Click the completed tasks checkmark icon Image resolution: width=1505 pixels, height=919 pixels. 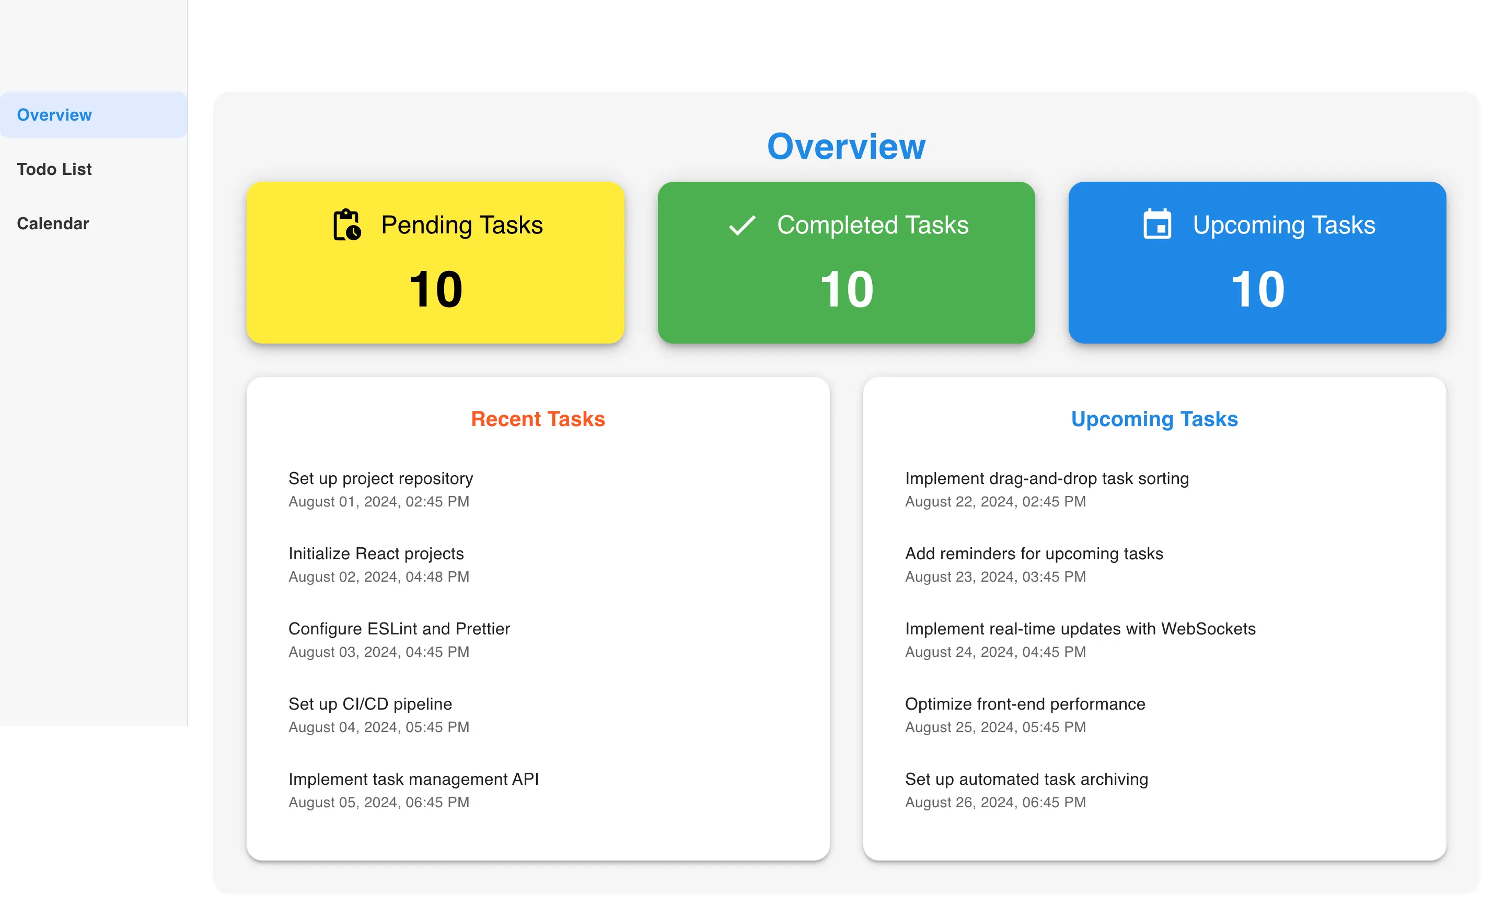click(x=742, y=225)
